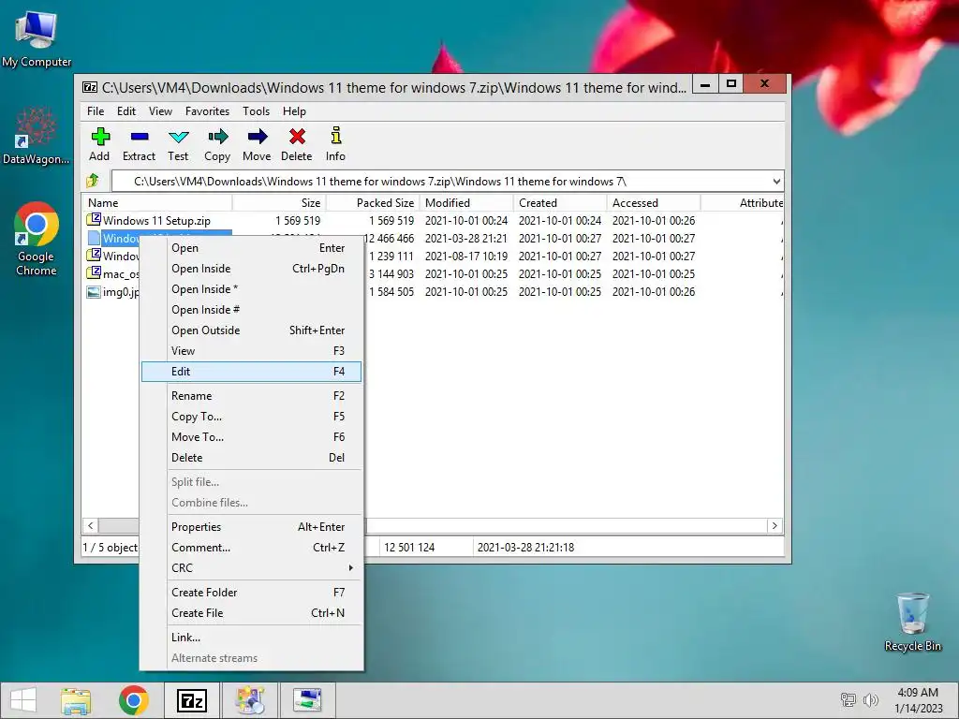Click the 7z title bar icon

point(90,87)
